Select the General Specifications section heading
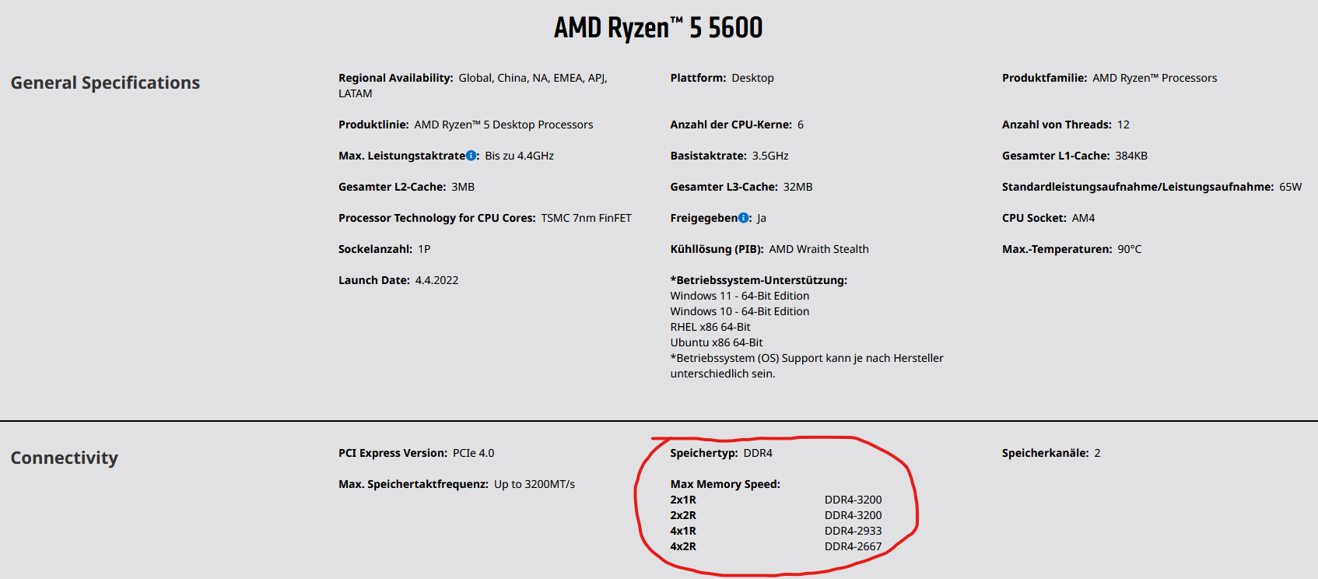This screenshot has width=1318, height=579. (105, 82)
